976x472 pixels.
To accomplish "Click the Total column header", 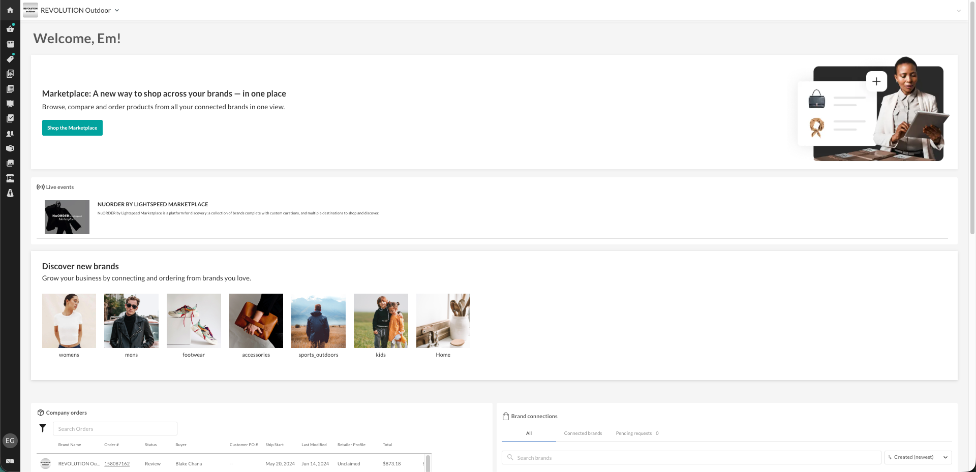I will click(x=387, y=445).
